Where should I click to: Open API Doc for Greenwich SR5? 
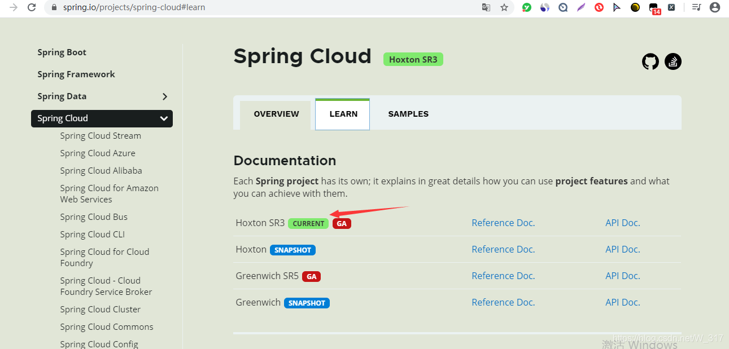[x=622, y=276]
